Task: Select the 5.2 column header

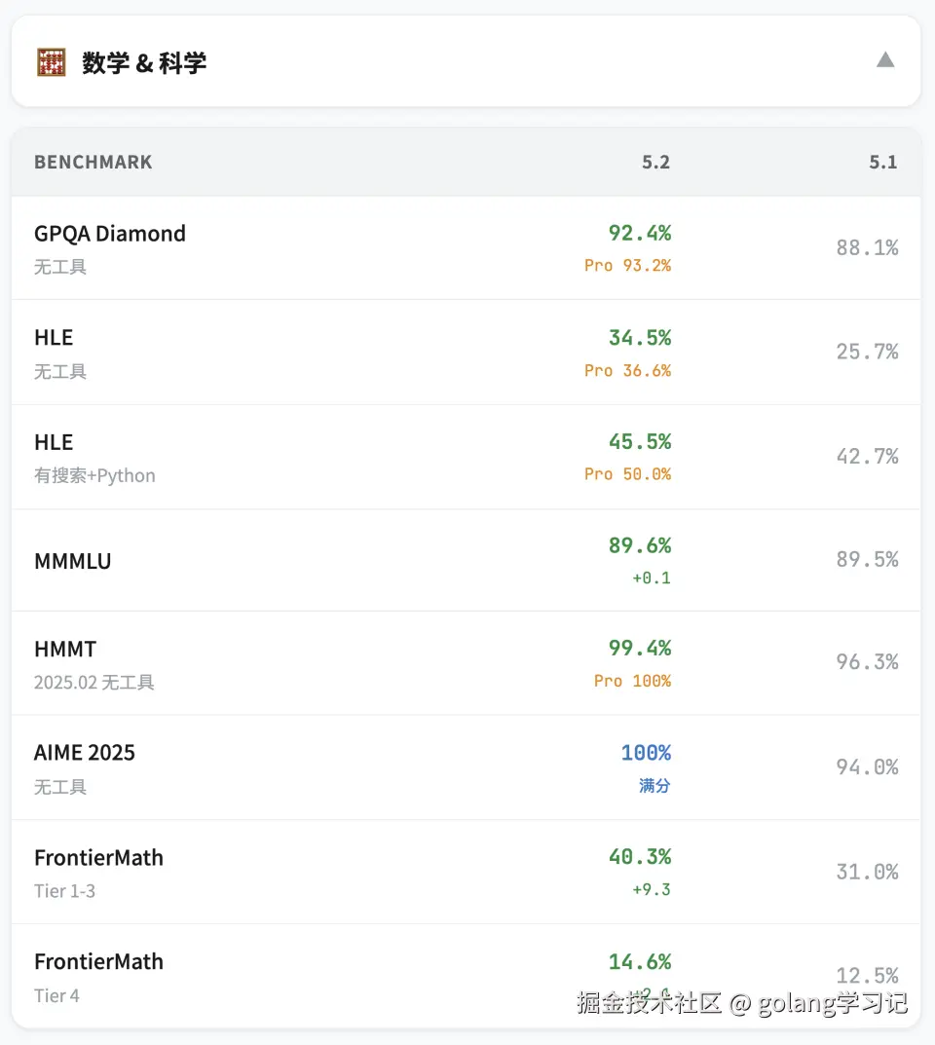Action: click(655, 162)
